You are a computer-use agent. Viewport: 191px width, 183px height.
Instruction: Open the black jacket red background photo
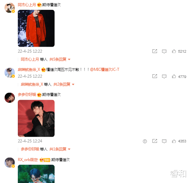click(36, 118)
